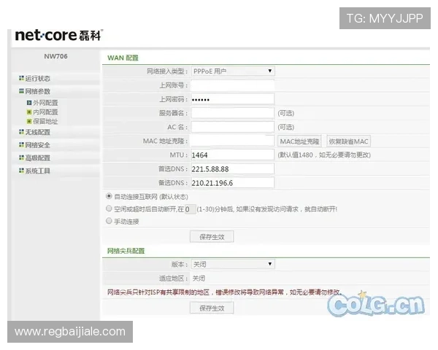Click the 恢复缺省MAC button

[349, 141]
